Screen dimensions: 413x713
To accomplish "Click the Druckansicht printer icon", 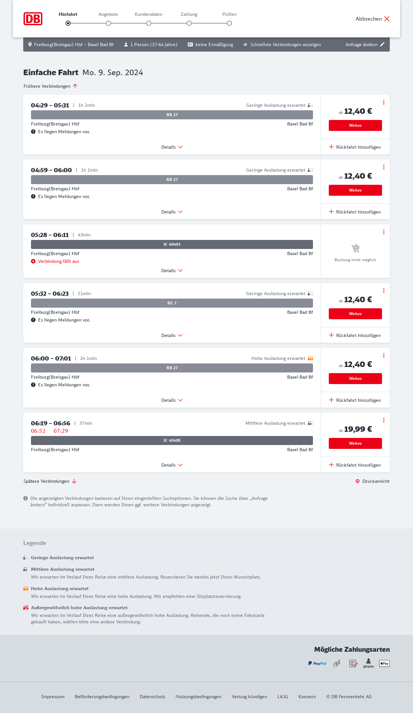I will (x=358, y=481).
